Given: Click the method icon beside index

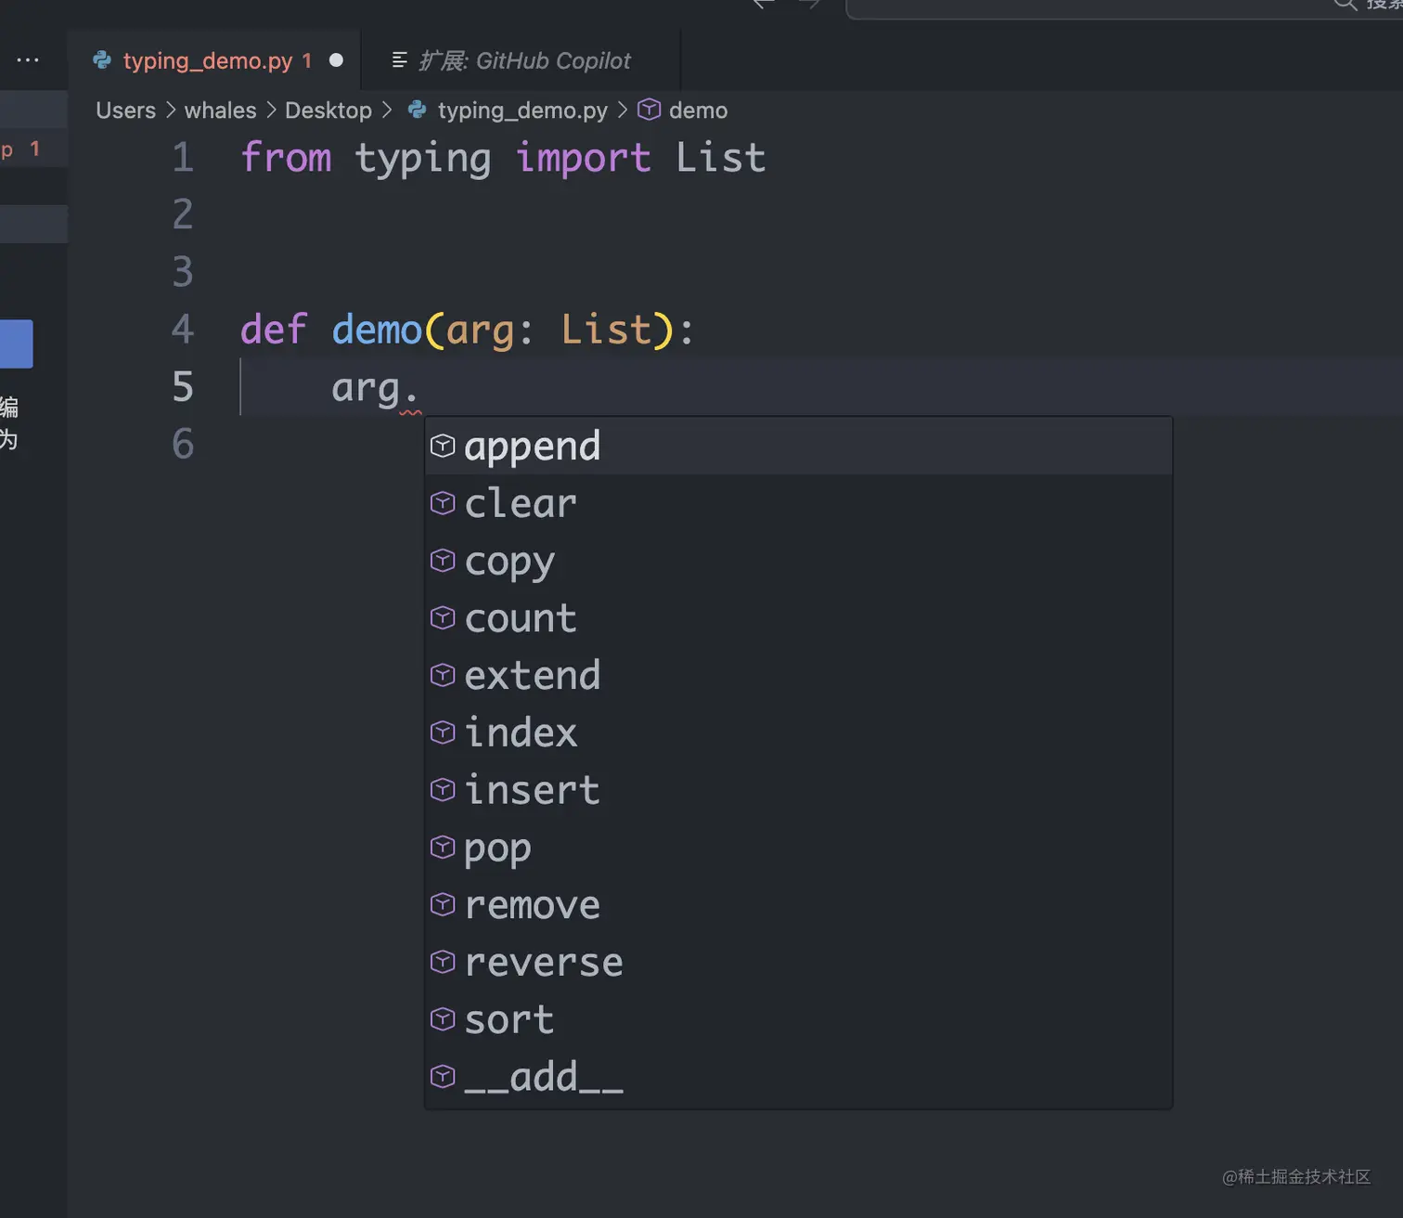Looking at the screenshot, I should point(443,733).
